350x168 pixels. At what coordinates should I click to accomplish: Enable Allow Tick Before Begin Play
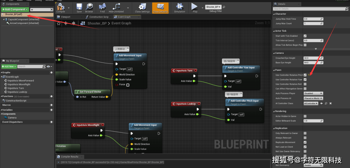pos(305,45)
